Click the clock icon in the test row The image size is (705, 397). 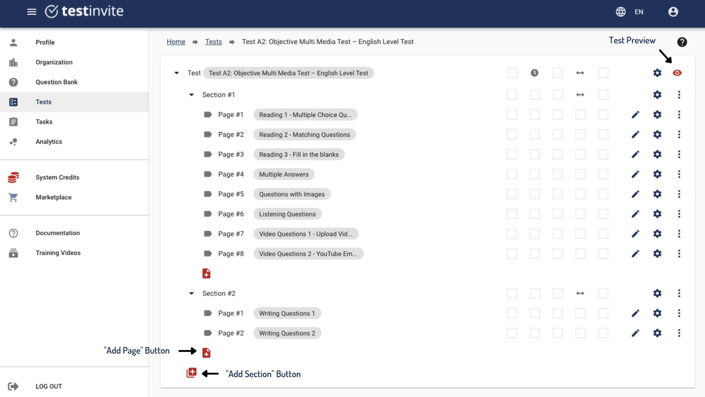pos(535,73)
